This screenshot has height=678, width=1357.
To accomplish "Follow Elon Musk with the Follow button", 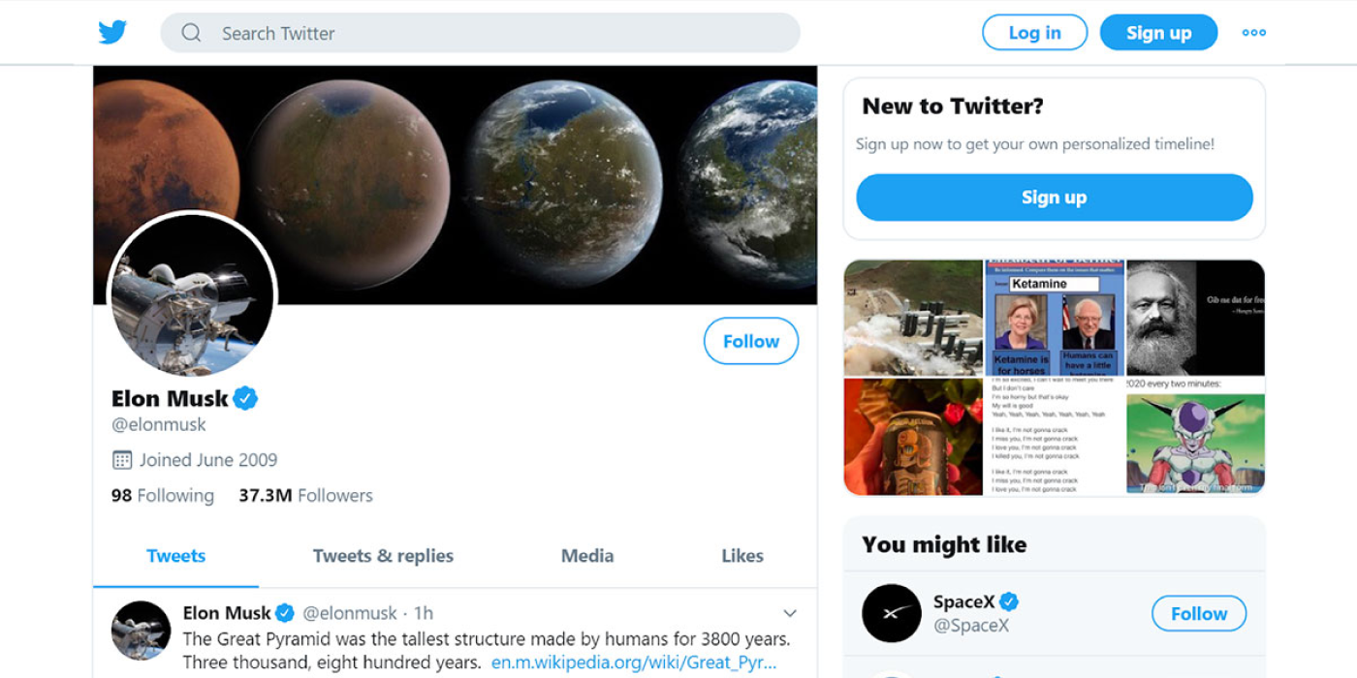I will (751, 341).
